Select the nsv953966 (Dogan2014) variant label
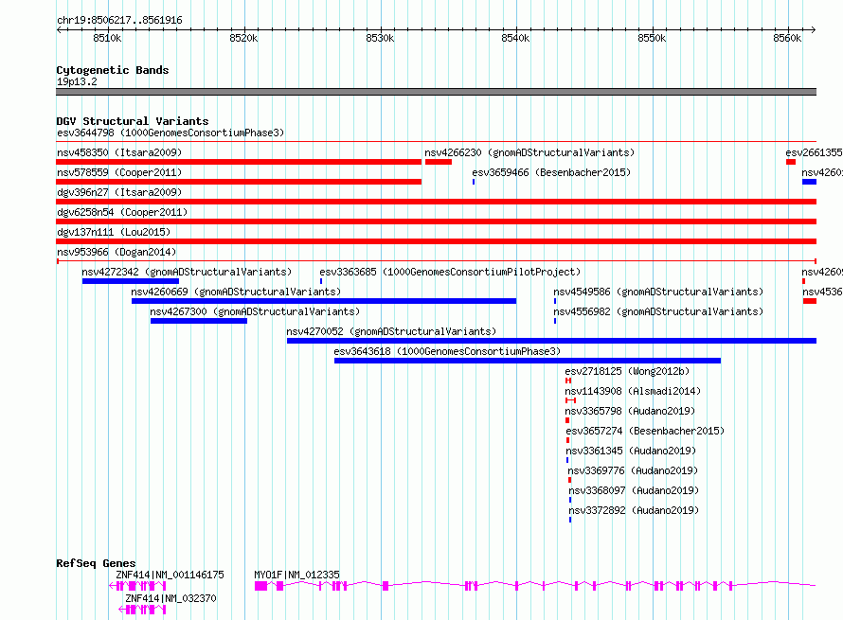 117,252
